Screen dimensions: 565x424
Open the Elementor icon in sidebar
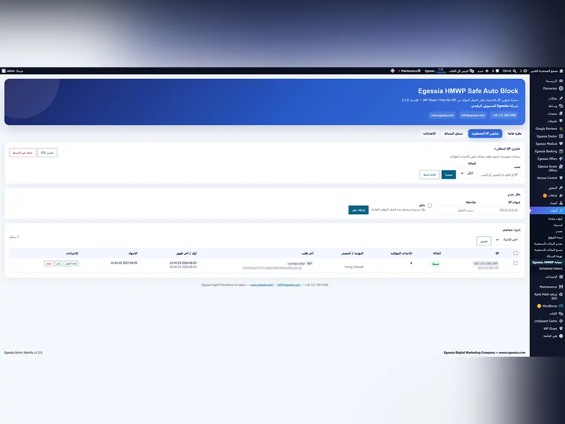tap(561, 88)
